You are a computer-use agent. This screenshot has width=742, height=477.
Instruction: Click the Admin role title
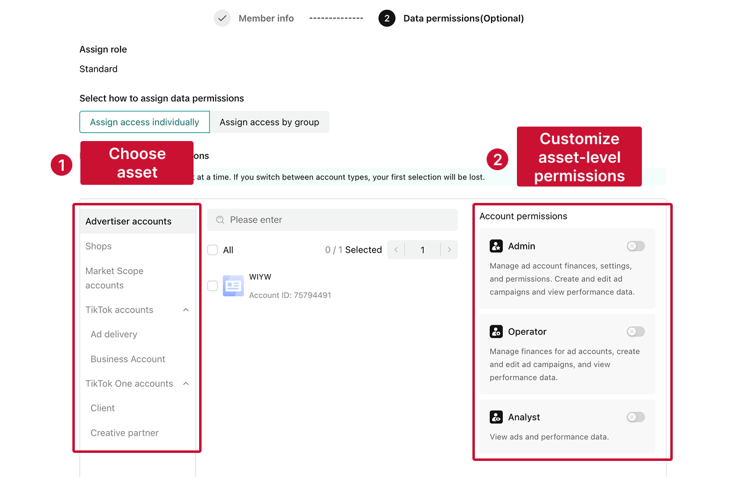(522, 246)
